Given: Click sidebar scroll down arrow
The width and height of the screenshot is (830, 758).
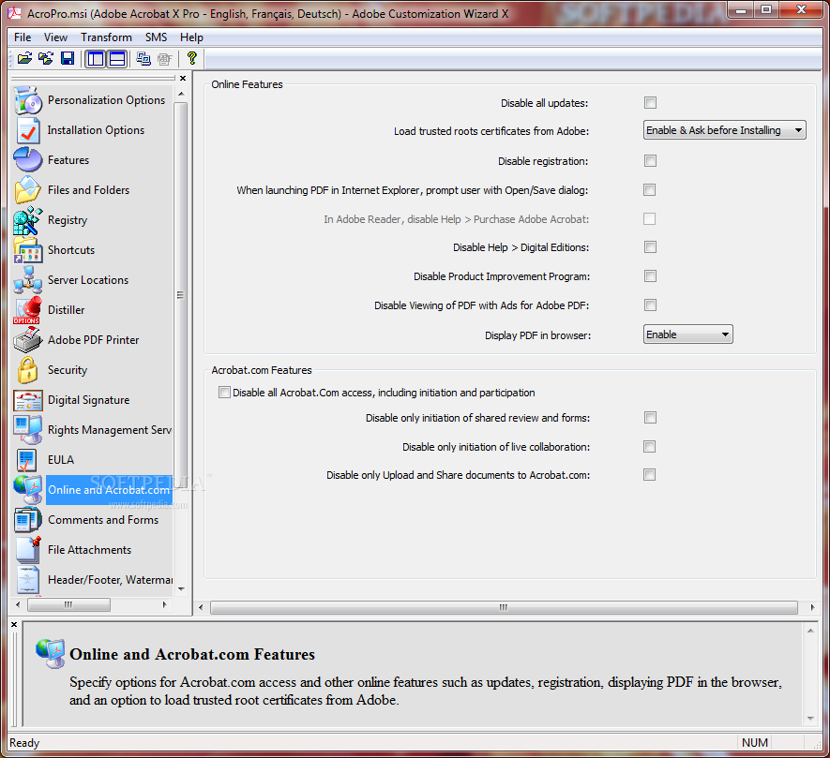Looking at the screenshot, I should coord(181,588).
